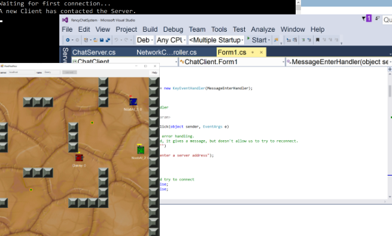Open the Multiple Startup projects dropdown
This screenshot has height=236, width=392.
pyautogui.click(x=216, y=40)
